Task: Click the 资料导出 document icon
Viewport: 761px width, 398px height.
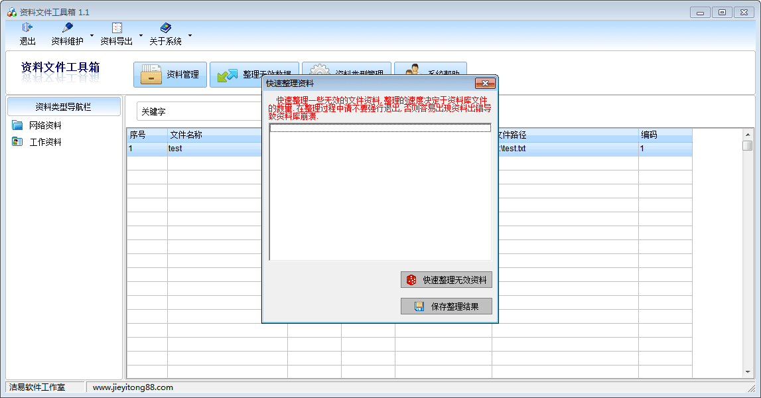Action: point(117,28)
